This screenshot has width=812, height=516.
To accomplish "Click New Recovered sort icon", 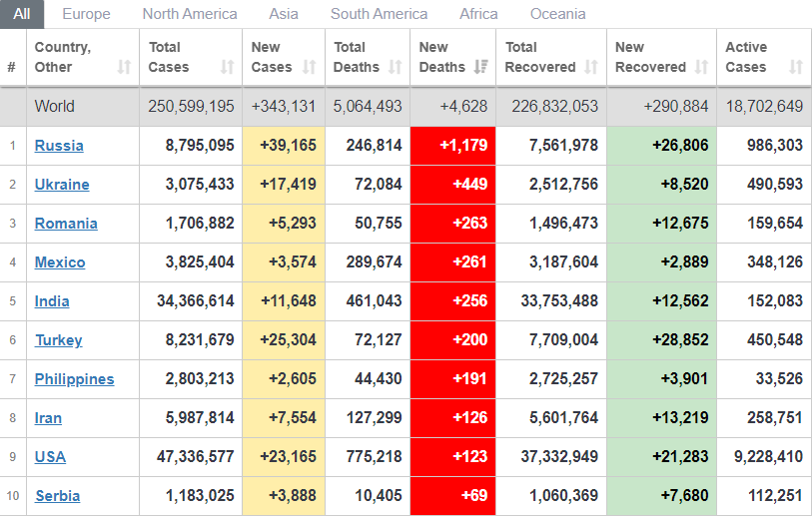I will pyautogui.click(x=701, y=67).
